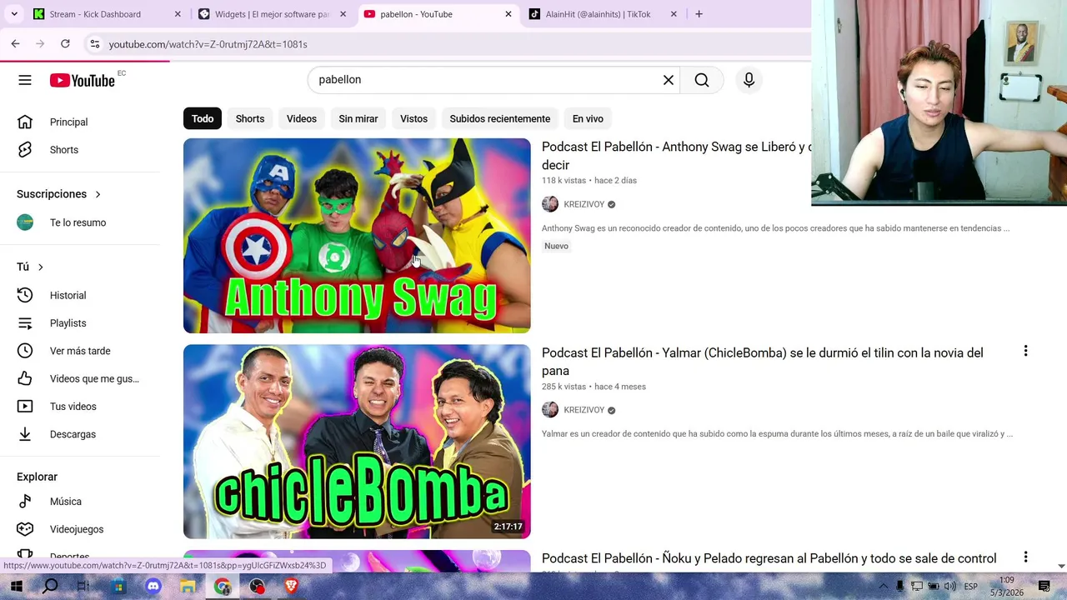The width and height of the screenshot is (1067, 600).
Task: Open site info icon in the address bar
Action: 95,44
